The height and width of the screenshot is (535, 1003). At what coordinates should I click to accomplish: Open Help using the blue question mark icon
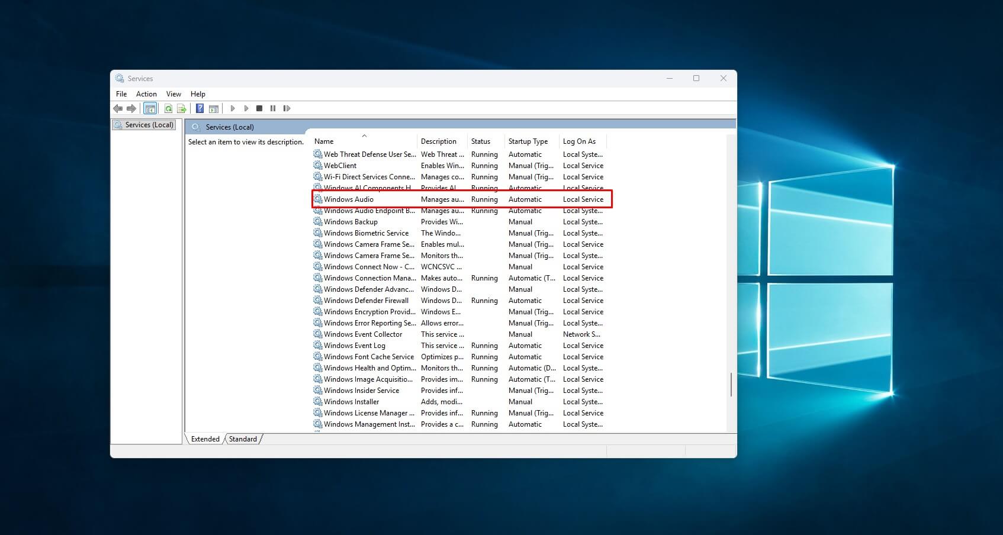click(x=200, y=108)
